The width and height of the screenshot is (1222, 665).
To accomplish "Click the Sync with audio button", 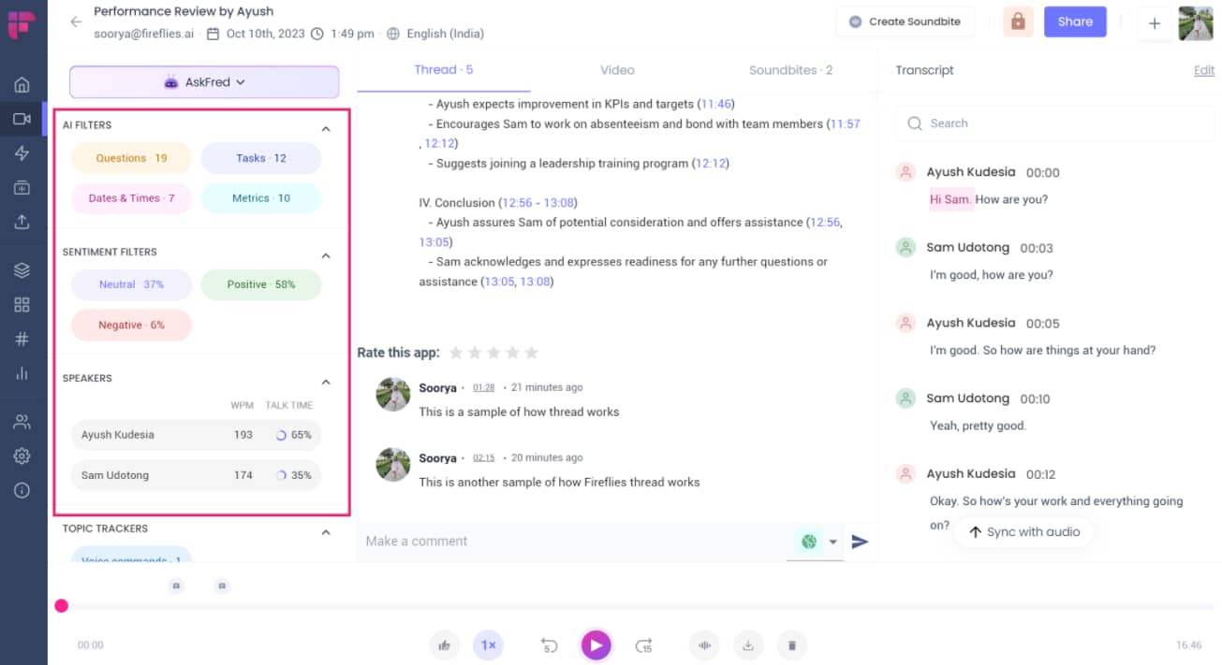I will coord(1023,531).
